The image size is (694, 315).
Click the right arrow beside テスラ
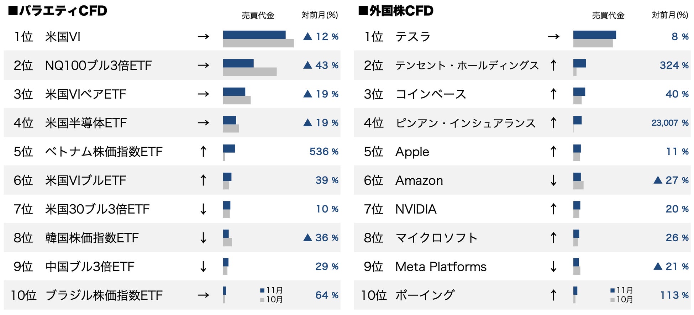pyautogui.click(x=553, y=36)
